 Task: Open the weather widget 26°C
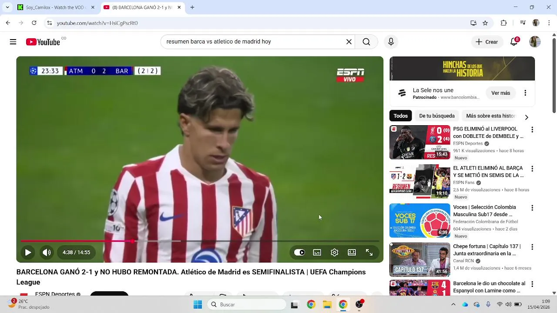pos(29,304)
